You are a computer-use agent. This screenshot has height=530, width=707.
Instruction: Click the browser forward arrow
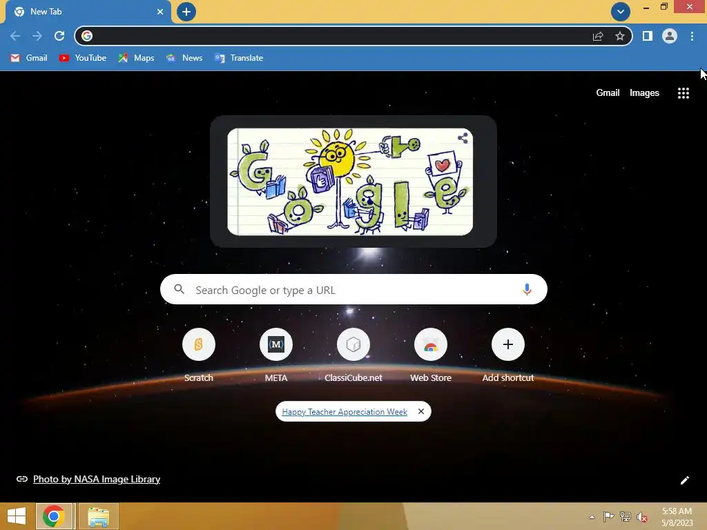click(37, 36)
